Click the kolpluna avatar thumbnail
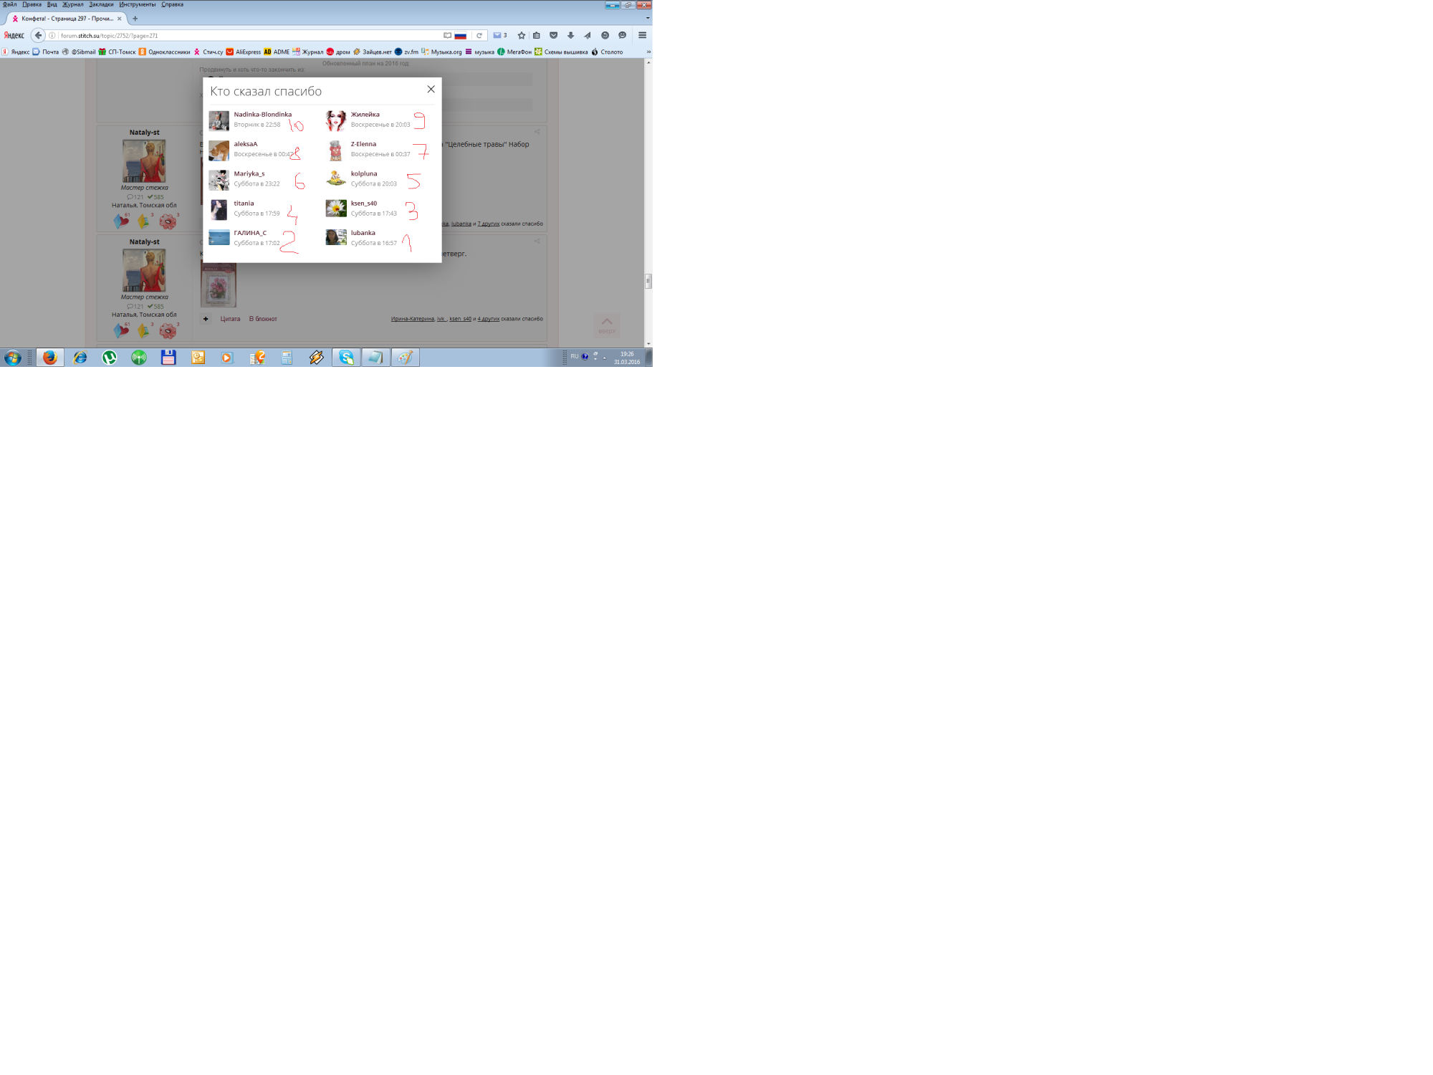Viewport: 1433px width, 1075px height. click(x=335, y=178)
